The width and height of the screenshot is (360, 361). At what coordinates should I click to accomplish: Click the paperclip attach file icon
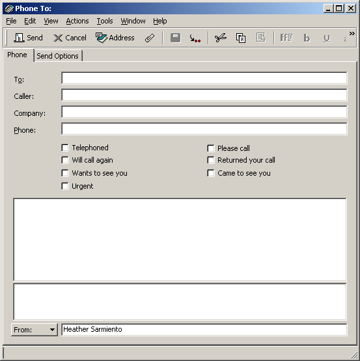coord(150,38)
